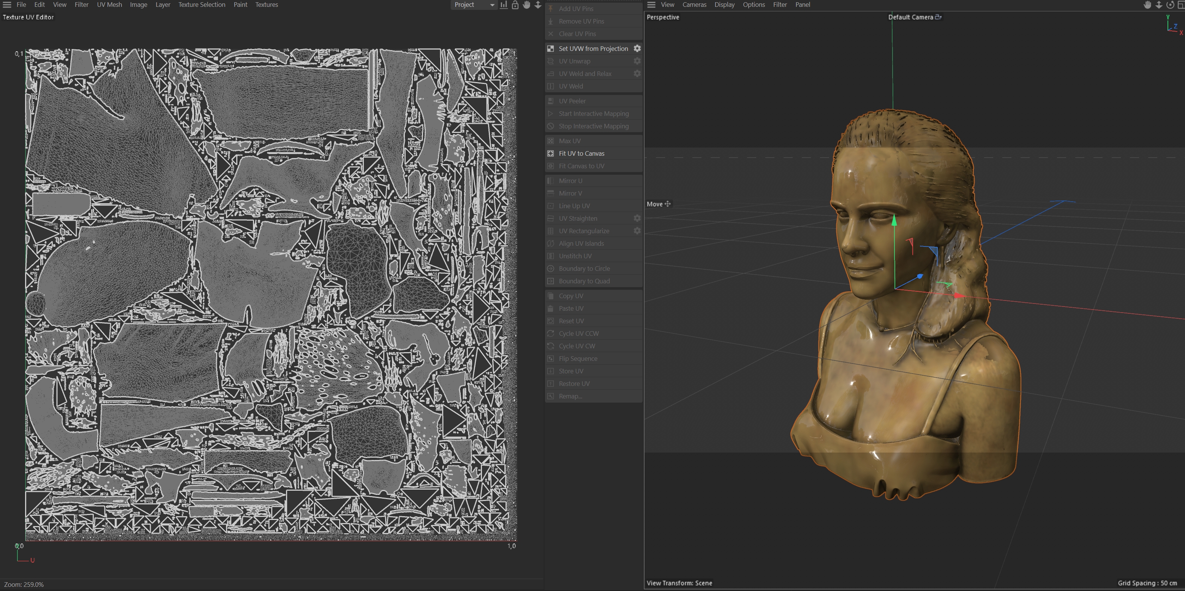Click Set UVW from Projection command

[x=593, y=48]
